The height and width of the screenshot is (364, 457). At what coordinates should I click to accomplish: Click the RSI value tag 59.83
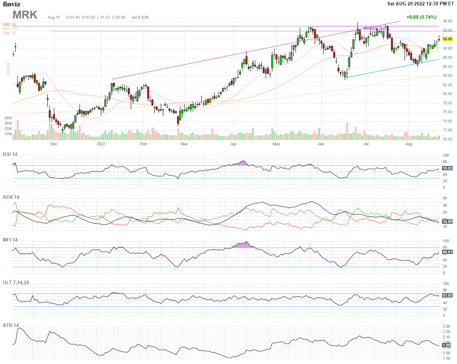click(x=447, y=168)
